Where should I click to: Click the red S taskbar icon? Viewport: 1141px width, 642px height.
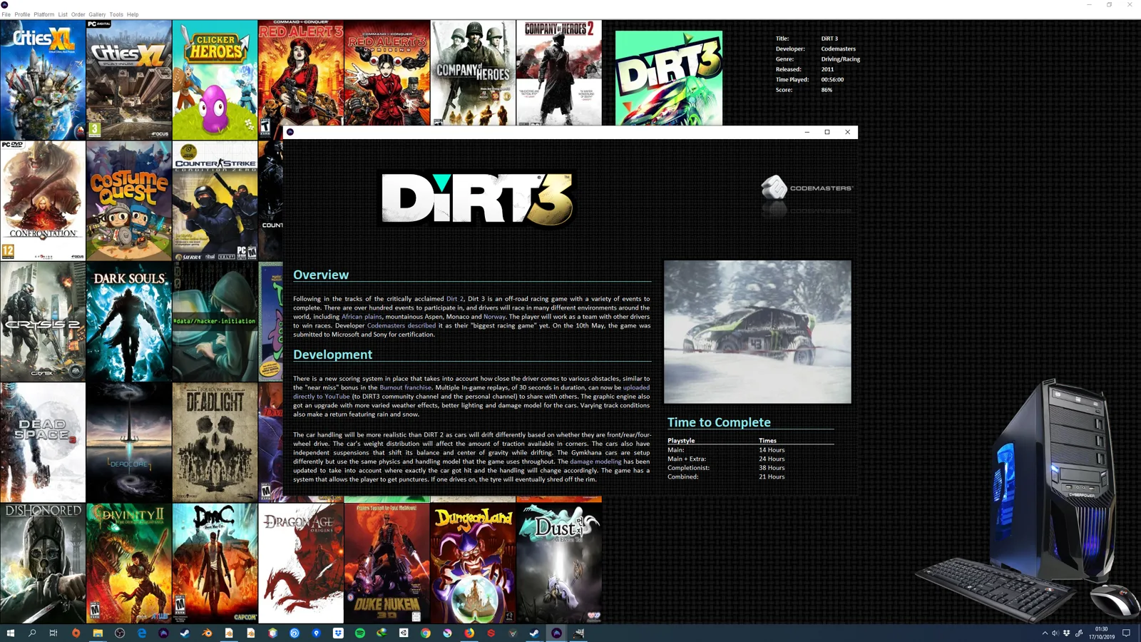(x=491, y=633)
